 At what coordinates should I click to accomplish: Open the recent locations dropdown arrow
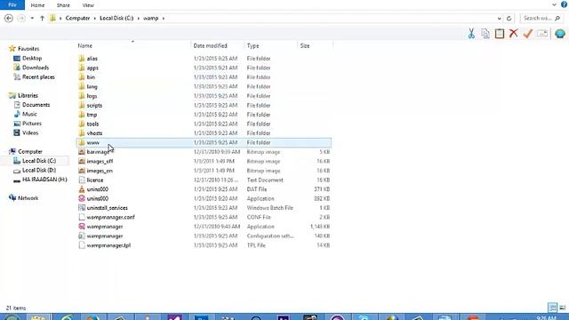(x=32, y=18)
